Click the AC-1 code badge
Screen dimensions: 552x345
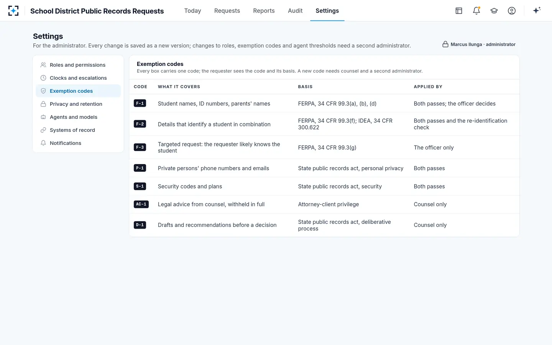141,204
